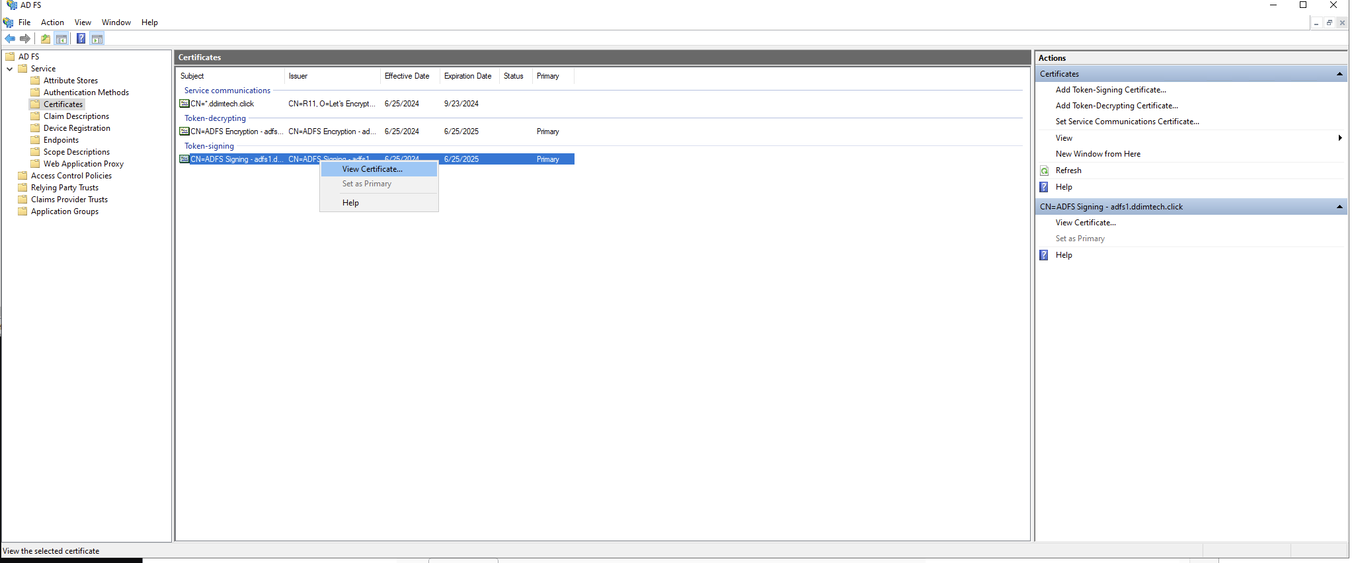The image size is (1352, 563).
Task: Click the ADFS Encryption certificate icon
Action: click(184, 131)
